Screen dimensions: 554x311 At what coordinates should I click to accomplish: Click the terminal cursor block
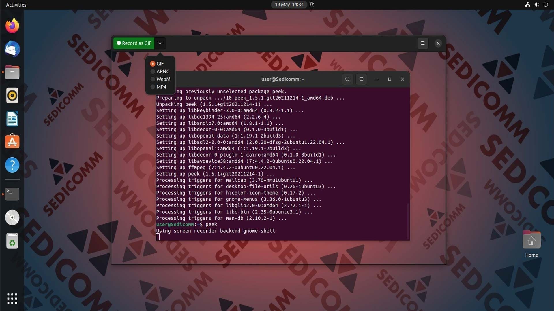[158, 237]
